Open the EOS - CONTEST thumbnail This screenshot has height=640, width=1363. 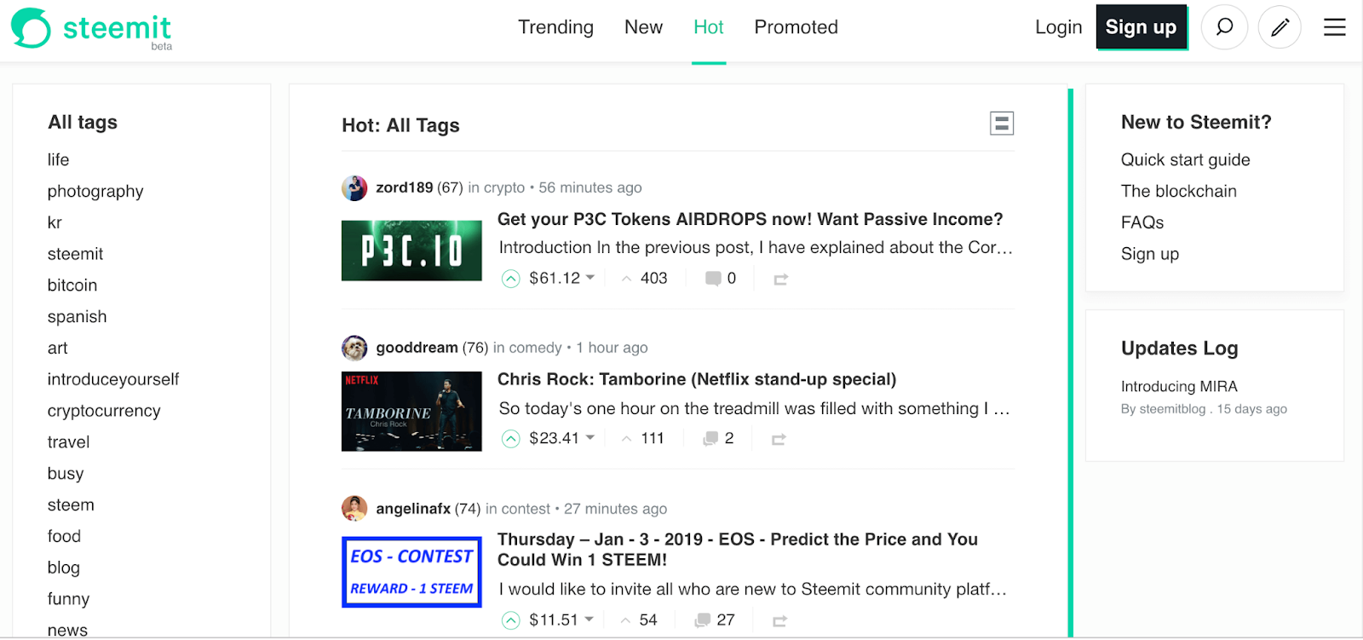[411, 572]
